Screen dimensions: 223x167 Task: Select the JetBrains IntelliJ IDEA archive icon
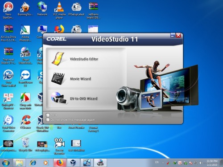pyautogui.click(x=93, y=10)
